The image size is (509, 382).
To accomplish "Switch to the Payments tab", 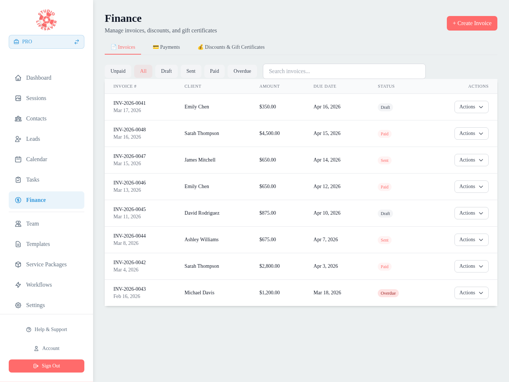I will tap(166, 47).
